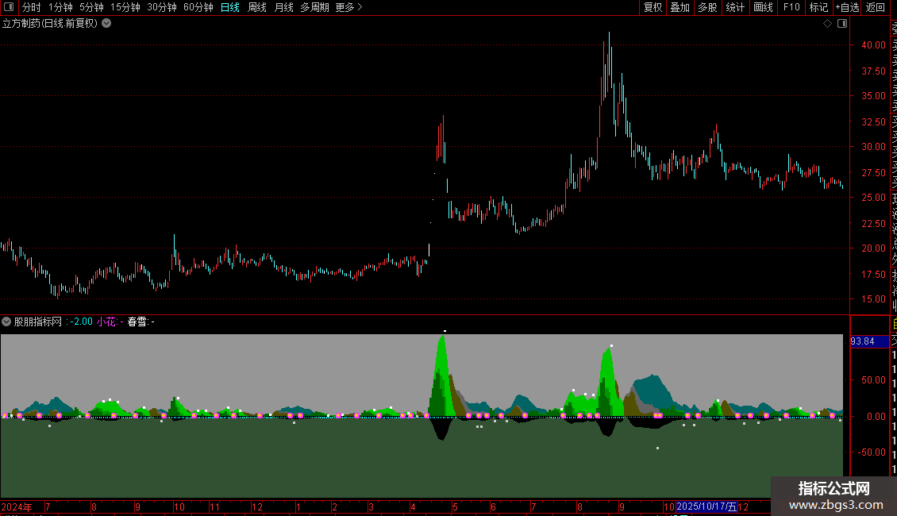
Task: Open the 股朋指标网 indicator dropdown arrow
Action: [x=6, y=322]
